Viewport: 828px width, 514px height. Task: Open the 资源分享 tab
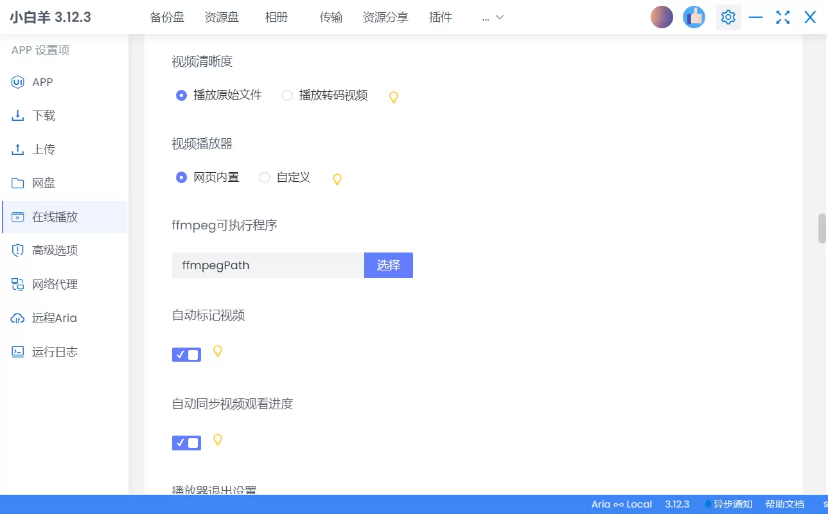(385, 17)
